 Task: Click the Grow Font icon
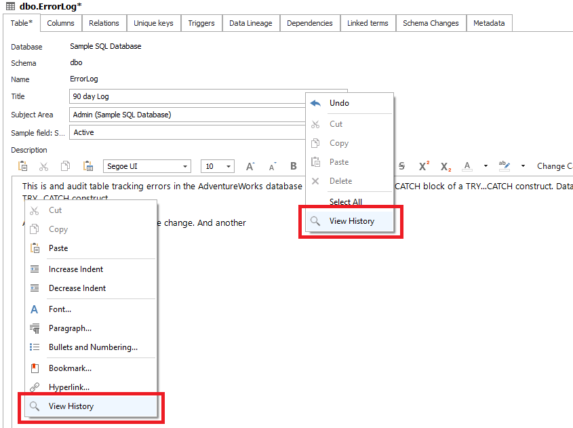point(250,166)
